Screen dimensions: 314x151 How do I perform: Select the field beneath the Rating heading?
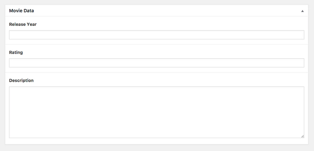click(x=157, y=63)
